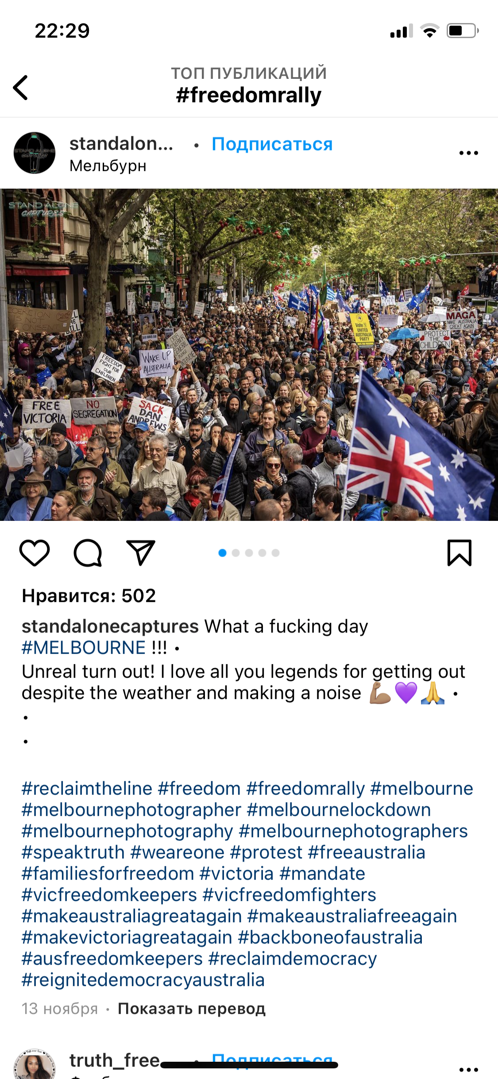Like the post with heart icon

[35, 552]
